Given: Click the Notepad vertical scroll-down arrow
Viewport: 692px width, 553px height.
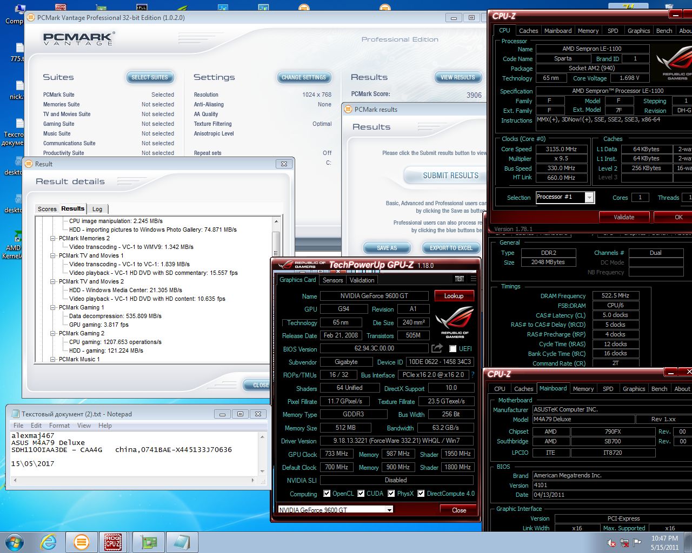Looking at the screenshot, I should click(x=263, y=471).
